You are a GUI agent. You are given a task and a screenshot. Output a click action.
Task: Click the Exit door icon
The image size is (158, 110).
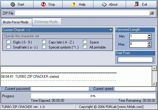(136, 4)
